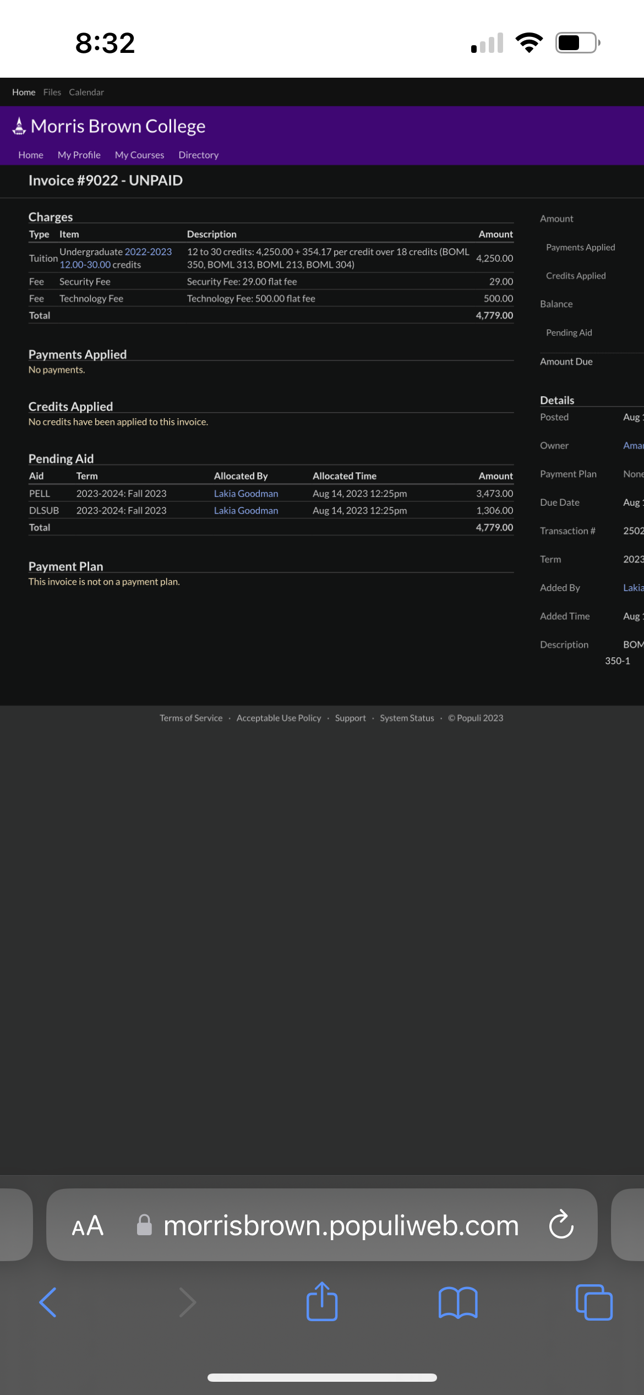This screenshot has width=644, height=1395.
Task: Select the PELL allocated time Aug 14, 2023 12:25pm
Action: [x=360, y=494]
